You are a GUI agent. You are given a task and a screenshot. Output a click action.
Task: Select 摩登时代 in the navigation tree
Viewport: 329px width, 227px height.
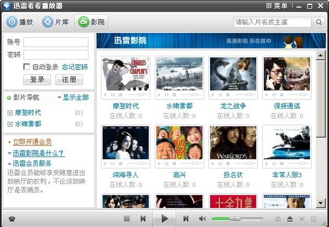[x=28, y=113]
